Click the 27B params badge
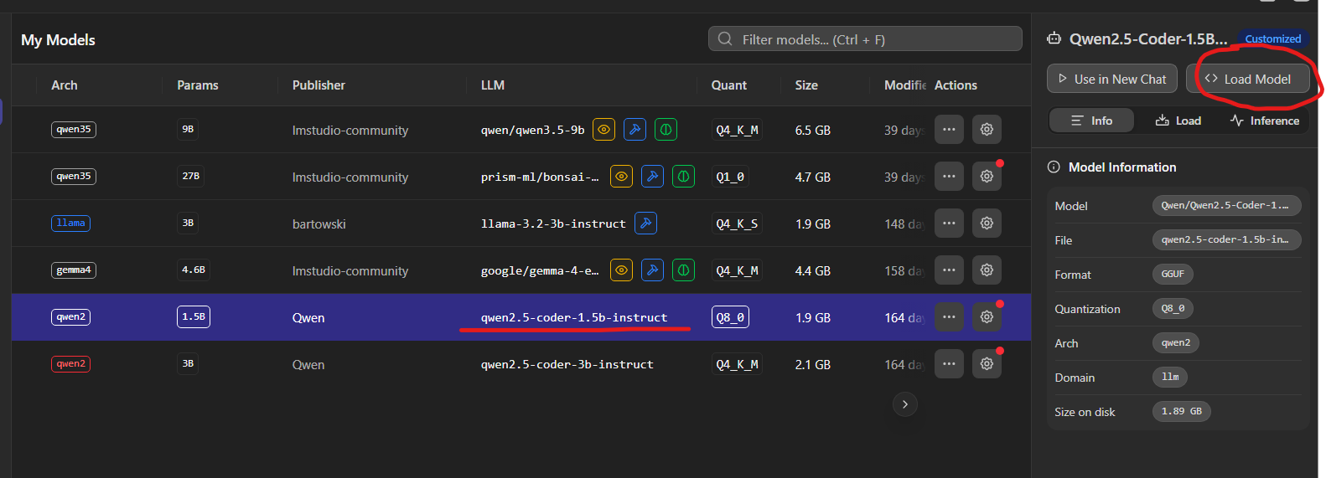 191,177
